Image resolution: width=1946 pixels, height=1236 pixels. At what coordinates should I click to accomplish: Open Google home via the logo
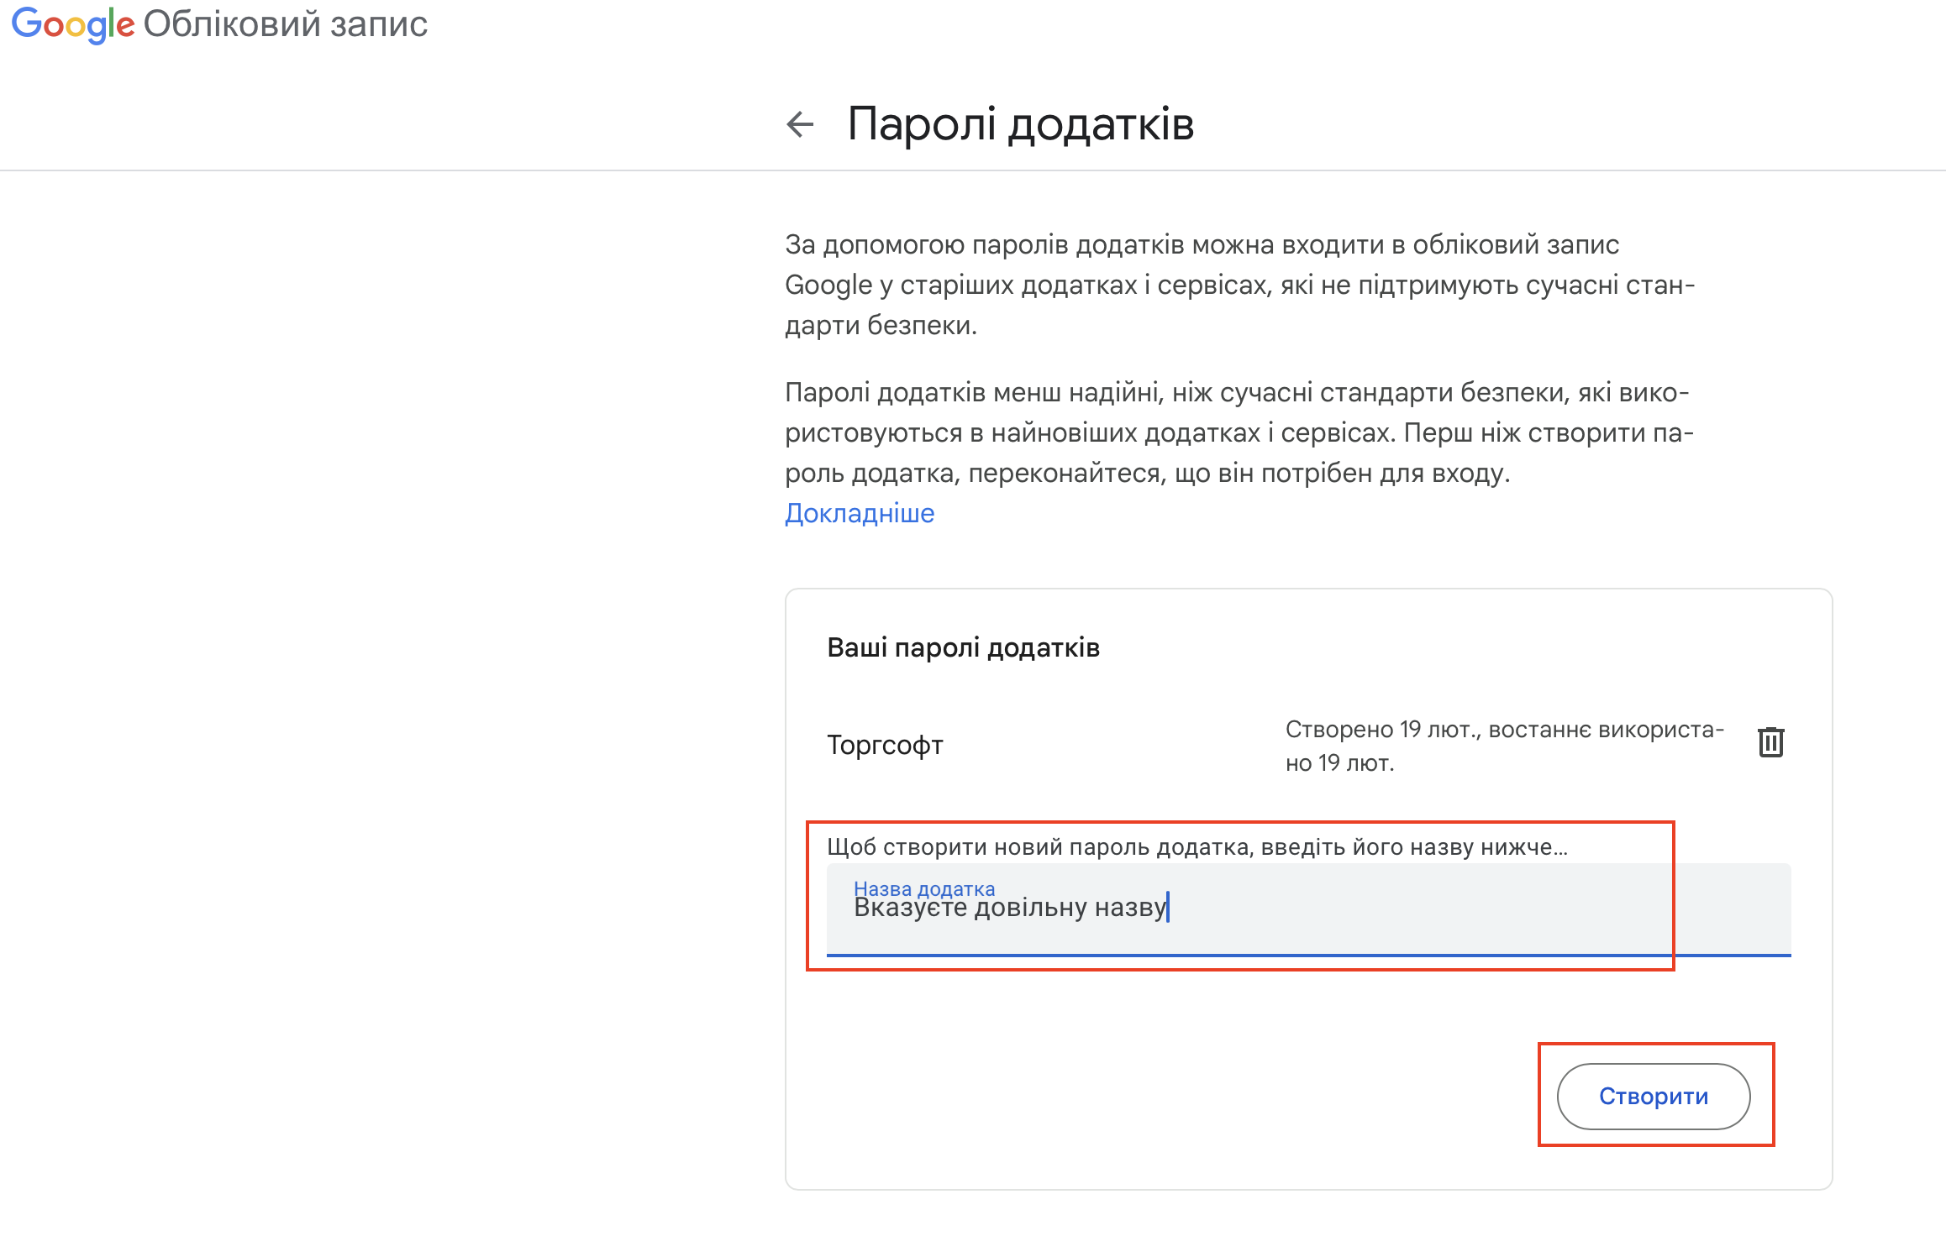71,24
